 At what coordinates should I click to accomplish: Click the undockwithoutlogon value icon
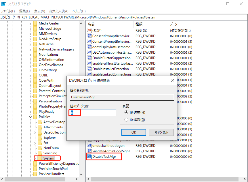tap(90, 145)
